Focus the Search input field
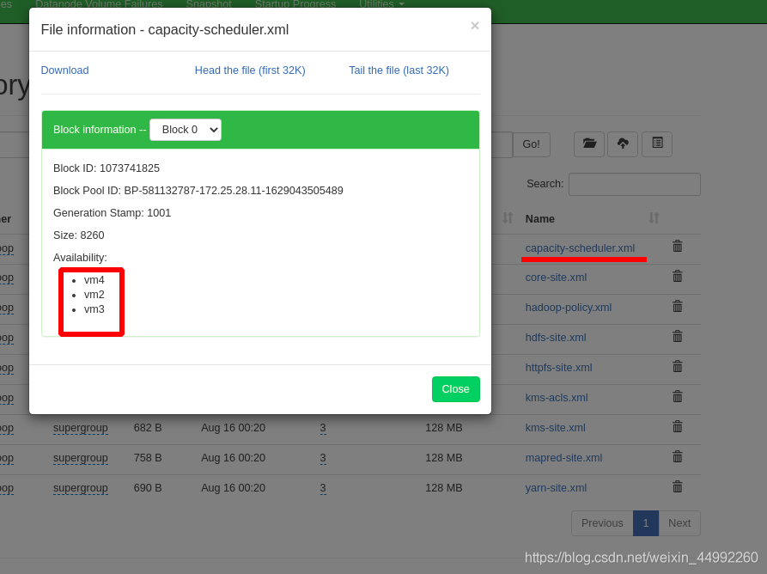This screenshot has height=574, width=767. (635, 185)
